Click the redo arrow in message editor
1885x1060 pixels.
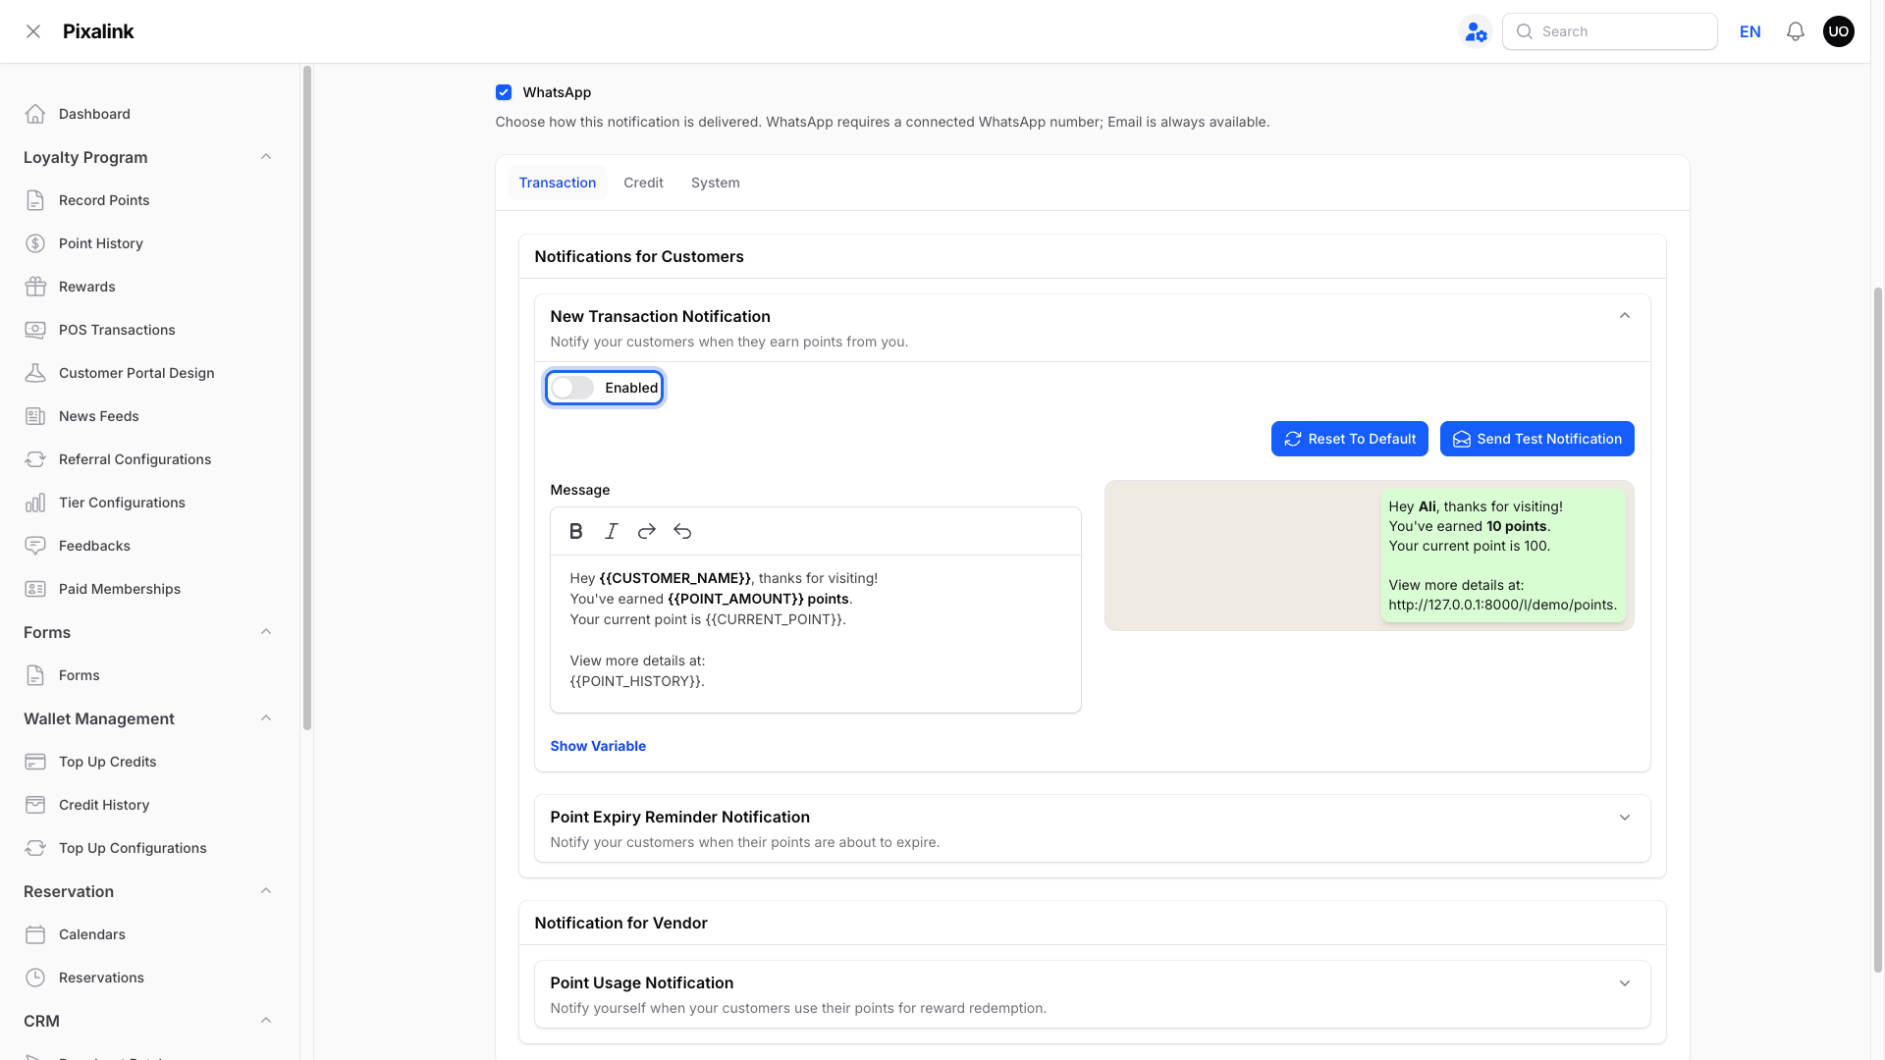[647, 531]
